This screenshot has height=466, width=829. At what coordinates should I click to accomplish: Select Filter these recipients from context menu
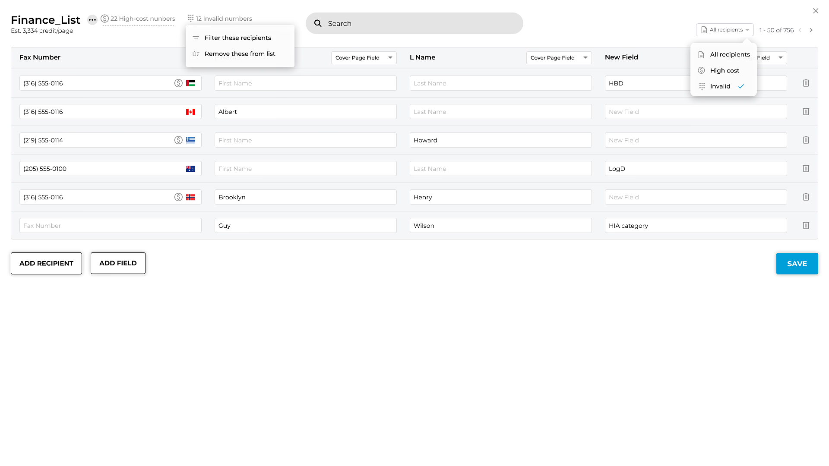coord(238,38)
